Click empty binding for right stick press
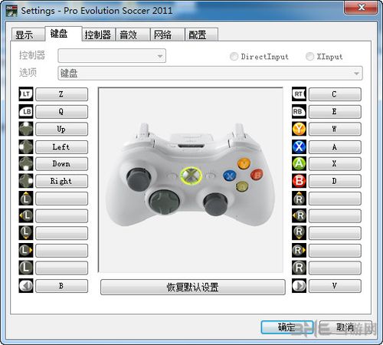The height and width of the screenshot is (345, 383). (x=335, y=268)
